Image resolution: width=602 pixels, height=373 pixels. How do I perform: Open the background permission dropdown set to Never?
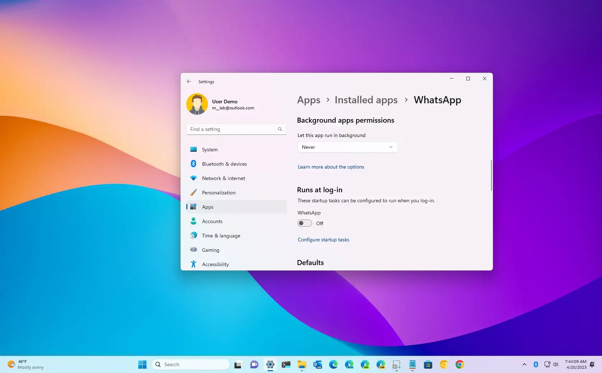pyautogui.click(x=347, y=147)
